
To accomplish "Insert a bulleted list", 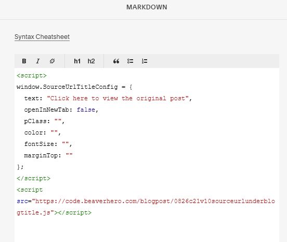I will (130, 61).
